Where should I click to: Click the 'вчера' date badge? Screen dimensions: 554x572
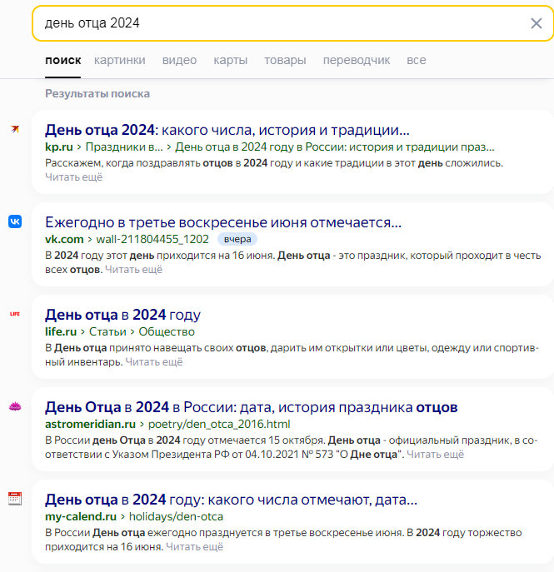coord(237,239)
